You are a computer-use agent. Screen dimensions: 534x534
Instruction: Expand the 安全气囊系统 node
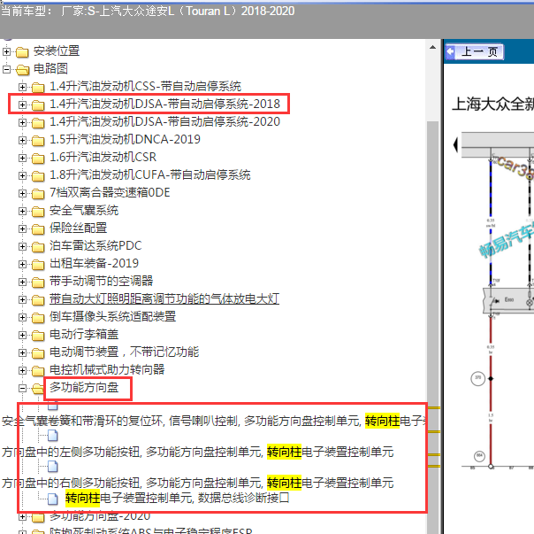[22, 212]
